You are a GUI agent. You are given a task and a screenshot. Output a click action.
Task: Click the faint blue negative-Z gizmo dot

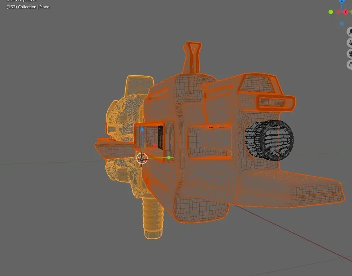342,23
